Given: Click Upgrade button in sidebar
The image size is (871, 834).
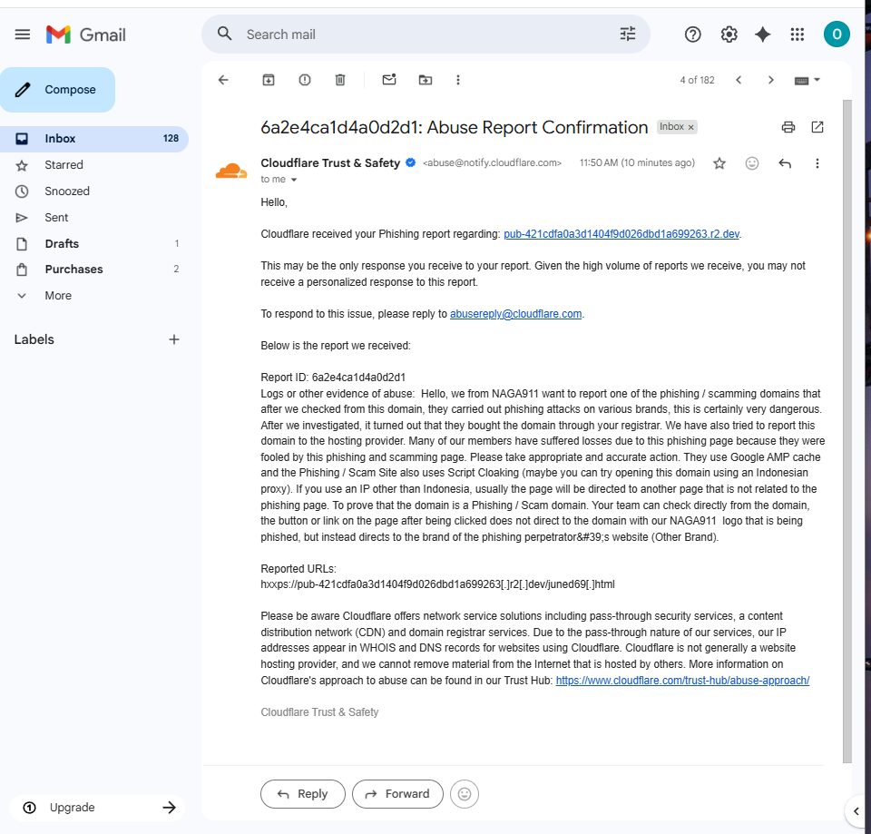Looking at the screenshot, I should click(97, 808).
